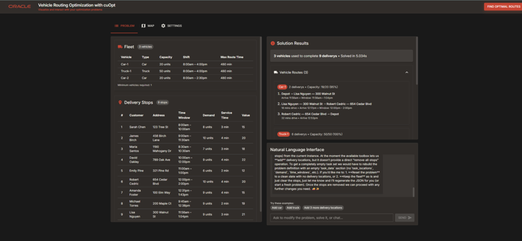This screenshot has width=522, height=241.
Task: Click the Problem panel's vertical scrollbar
Action: point(260,123)
